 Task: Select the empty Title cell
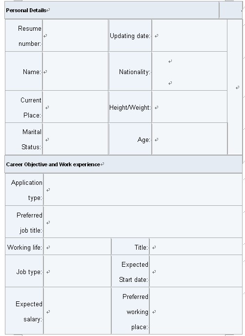196,246
